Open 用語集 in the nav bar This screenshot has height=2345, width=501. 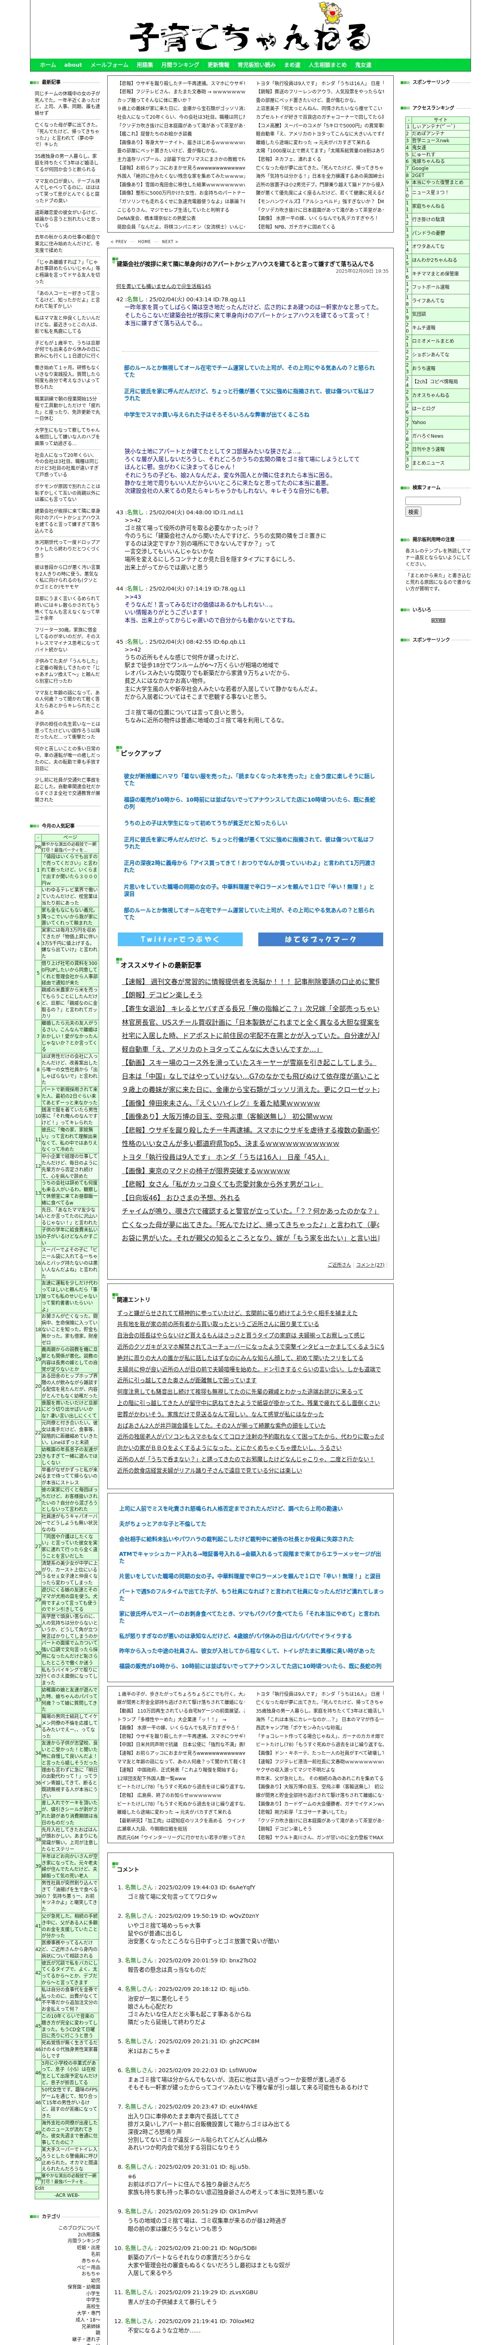tap(145, 66)
